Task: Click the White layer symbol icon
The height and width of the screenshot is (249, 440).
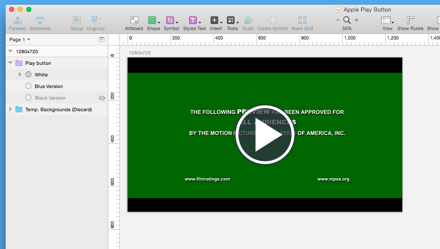Action: (28, 74)
